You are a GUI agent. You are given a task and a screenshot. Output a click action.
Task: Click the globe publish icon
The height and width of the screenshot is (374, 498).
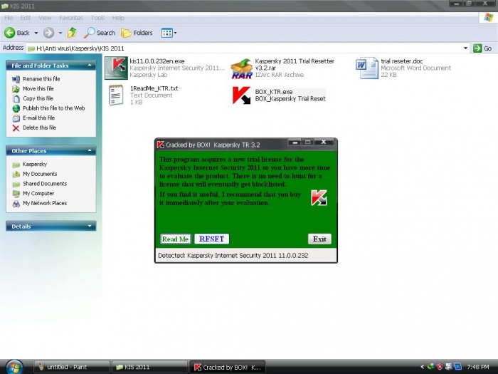tap(16, 108)
